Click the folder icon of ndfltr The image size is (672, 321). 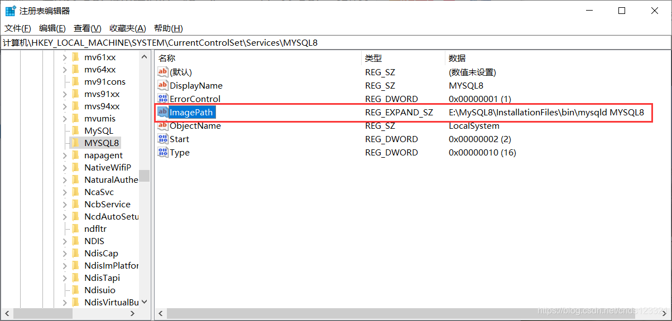[76, 228]
